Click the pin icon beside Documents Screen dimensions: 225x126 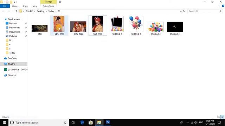pyautogui.click(x=26, y=32)
